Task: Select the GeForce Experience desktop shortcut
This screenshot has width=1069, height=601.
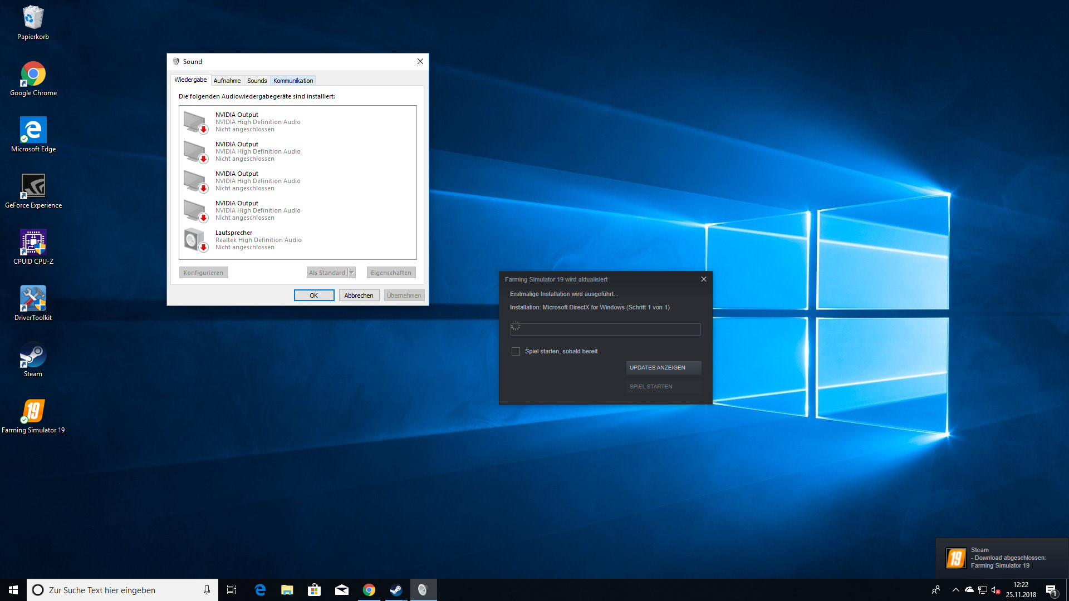Action: coord(33,191)
